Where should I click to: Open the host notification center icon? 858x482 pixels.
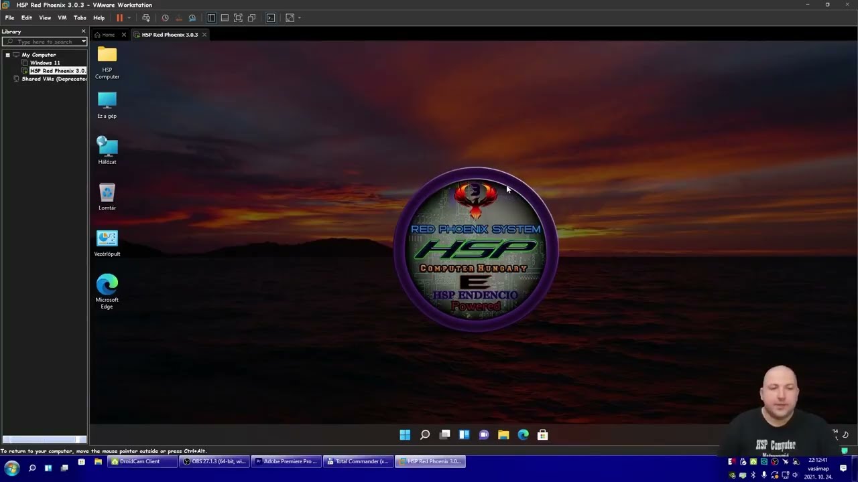click(x=843, y=469)
